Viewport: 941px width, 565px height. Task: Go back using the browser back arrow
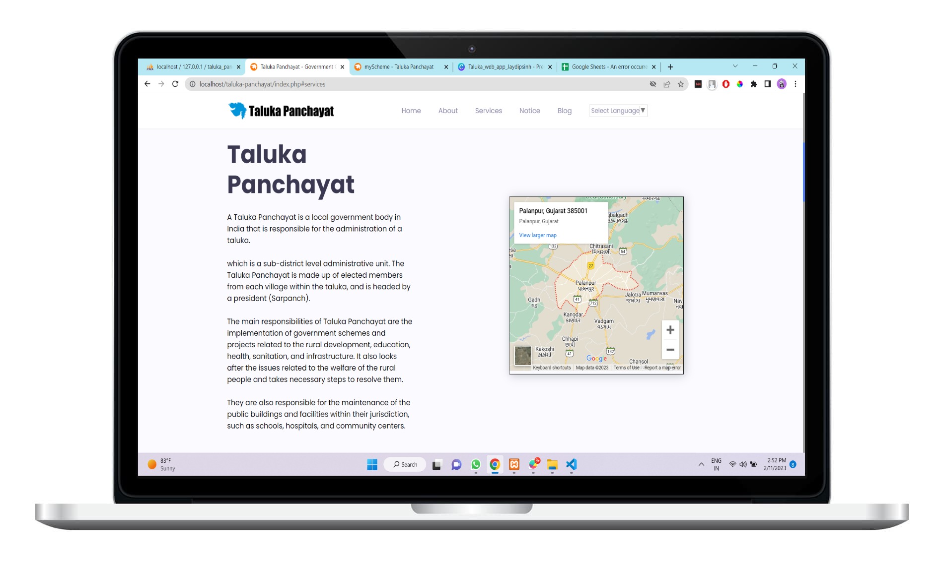147,84
